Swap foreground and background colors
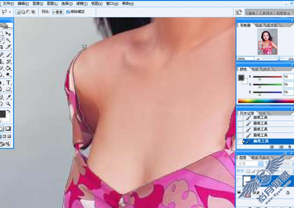The height and width of the screenshot is (208, 294). [x=9, y=112]
